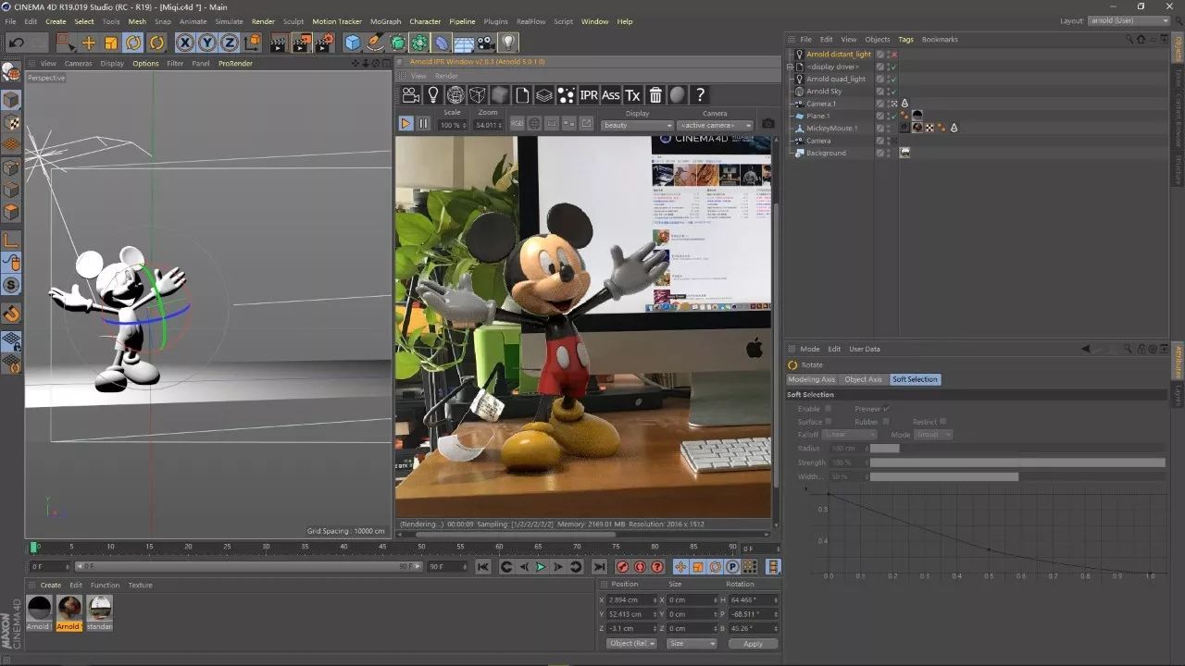1185x666 pixels.
Task: Click the Arnold IPR light bulb icon
Action: [x=433, y=94]
